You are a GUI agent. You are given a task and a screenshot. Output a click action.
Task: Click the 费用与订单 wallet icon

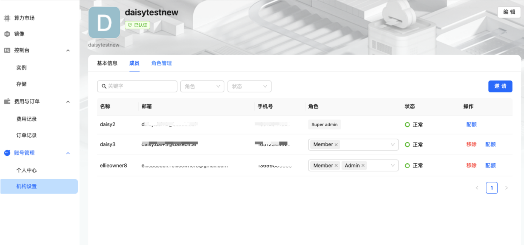click(7, 101)
